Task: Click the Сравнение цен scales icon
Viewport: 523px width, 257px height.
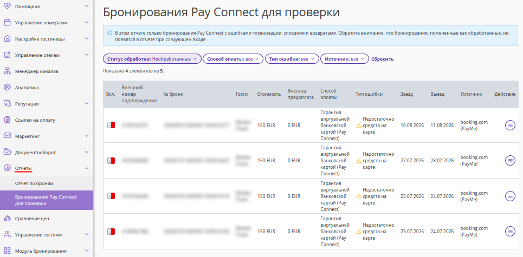Action: point(7,219)
